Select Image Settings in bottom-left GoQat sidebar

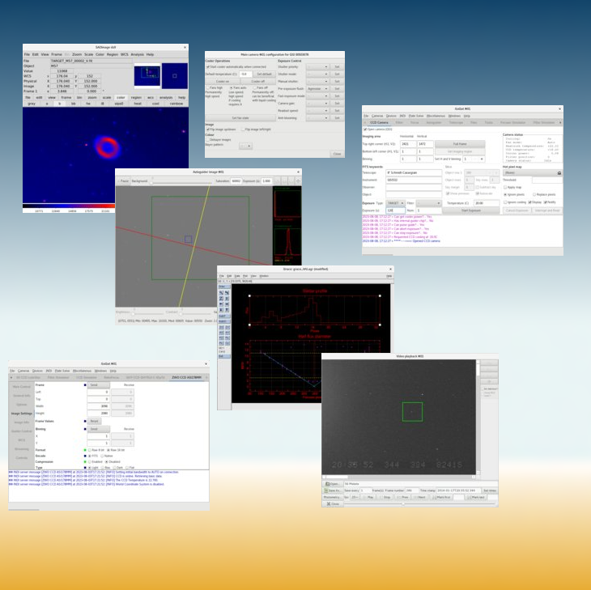point(22,414)
